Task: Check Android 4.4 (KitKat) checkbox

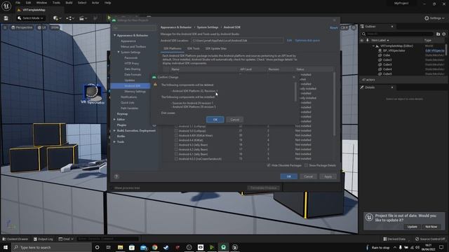Action: [176, 140]
